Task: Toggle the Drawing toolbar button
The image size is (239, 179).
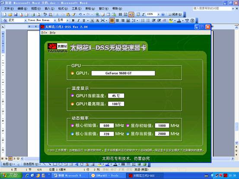Action: point(131,14)
